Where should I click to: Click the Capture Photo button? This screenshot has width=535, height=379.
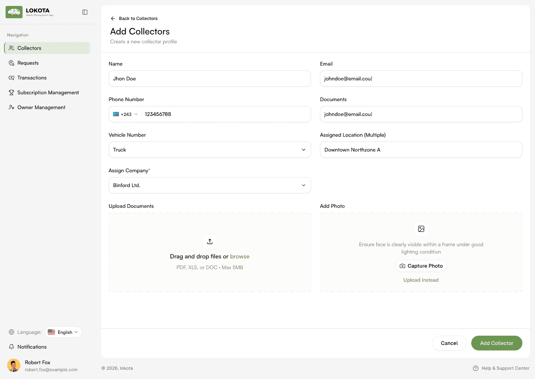(x=421, y=266)
